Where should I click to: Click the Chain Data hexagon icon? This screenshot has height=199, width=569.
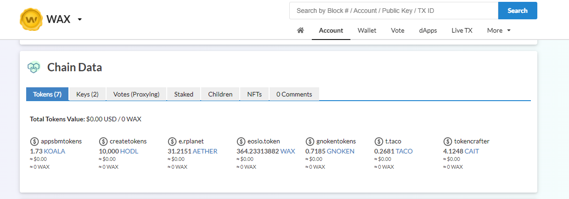click(34, 68)
